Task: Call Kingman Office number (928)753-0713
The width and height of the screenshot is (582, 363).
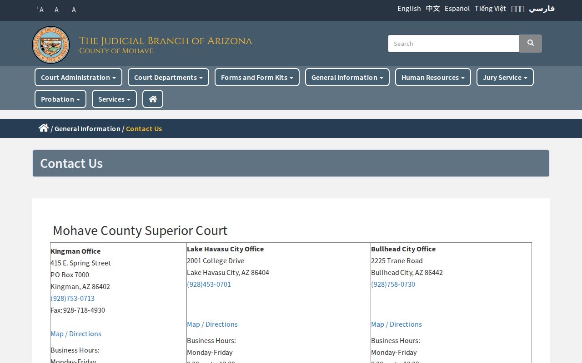Action: pos(73,298)
